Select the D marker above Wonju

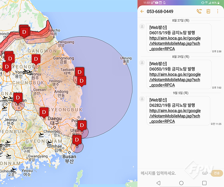click(x=36, y=59)
